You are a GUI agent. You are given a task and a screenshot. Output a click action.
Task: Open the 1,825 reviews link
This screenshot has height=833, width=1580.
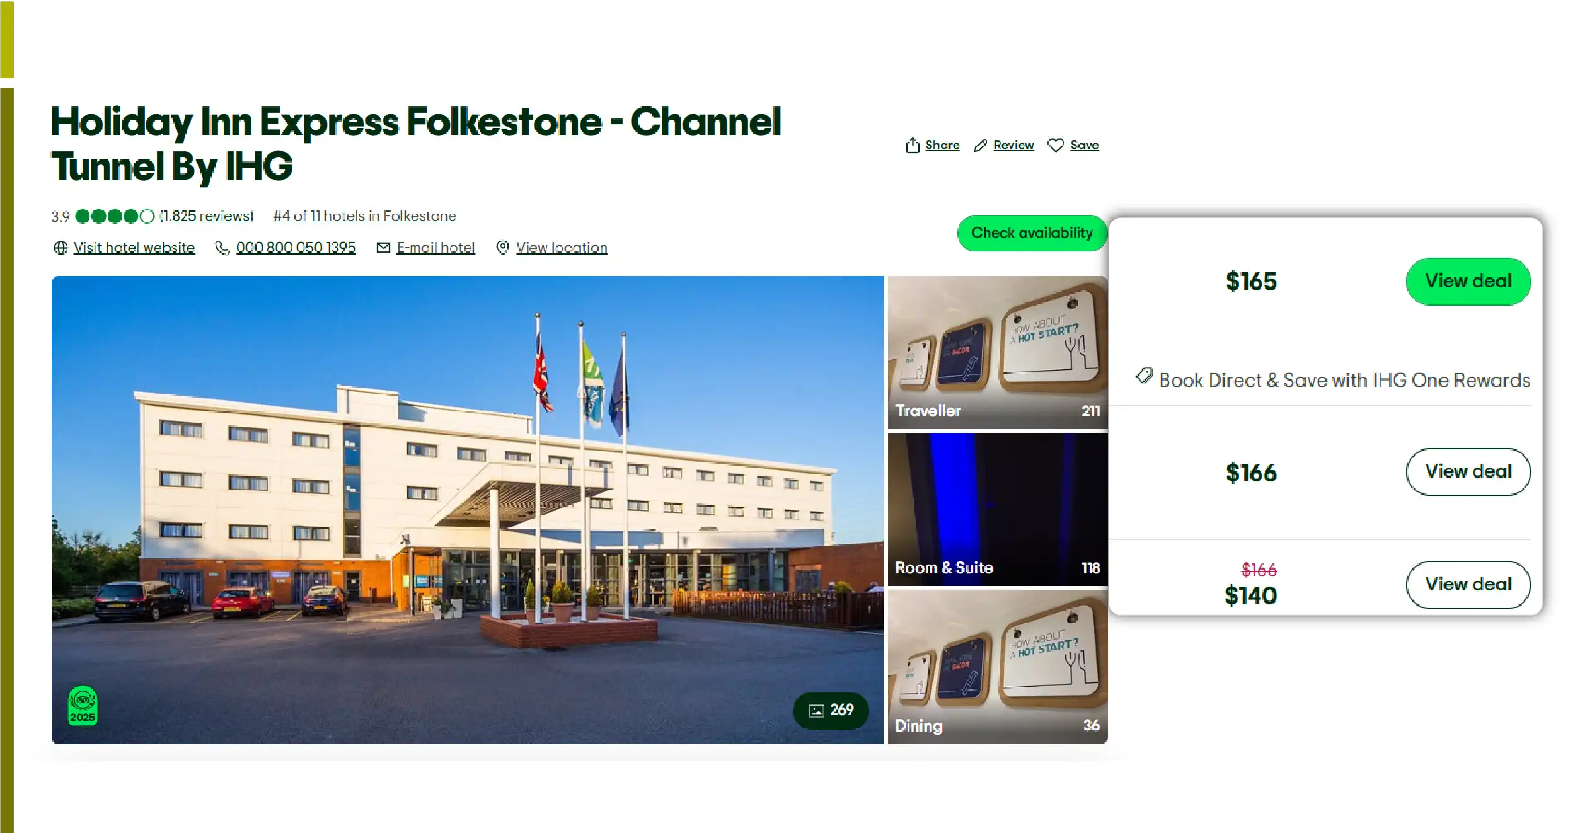206,216
